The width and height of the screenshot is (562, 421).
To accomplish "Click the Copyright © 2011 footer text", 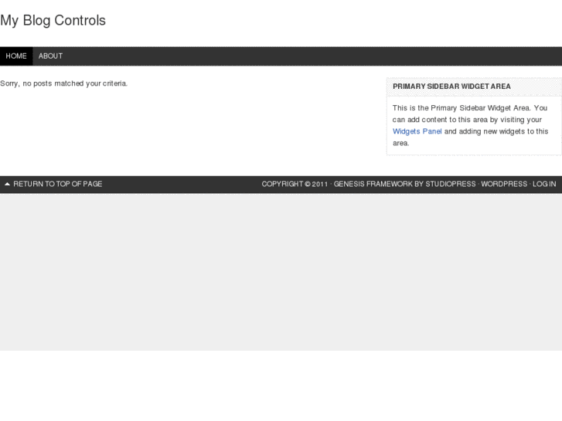I will [x=295, y=185].
